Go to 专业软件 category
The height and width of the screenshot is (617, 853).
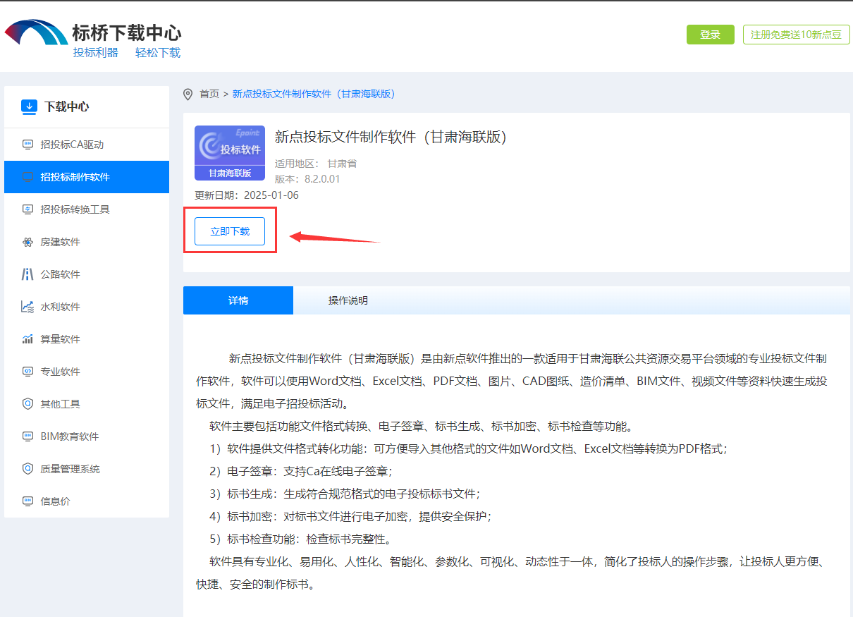click(x=87, y=372)
